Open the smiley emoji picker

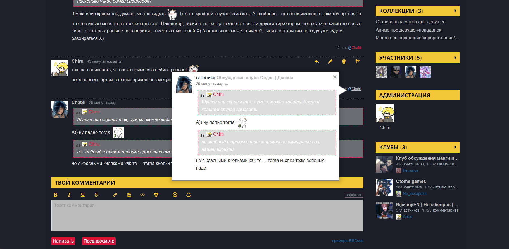(x=189, y=195)
